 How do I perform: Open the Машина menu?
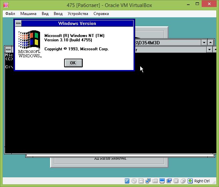[x=28, y=14]
